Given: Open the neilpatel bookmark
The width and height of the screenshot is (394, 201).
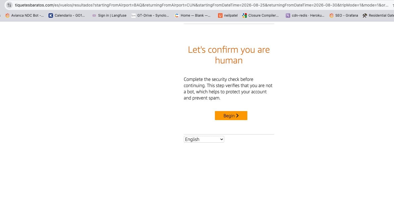Looking at the screenshot, I should (228, 16).
